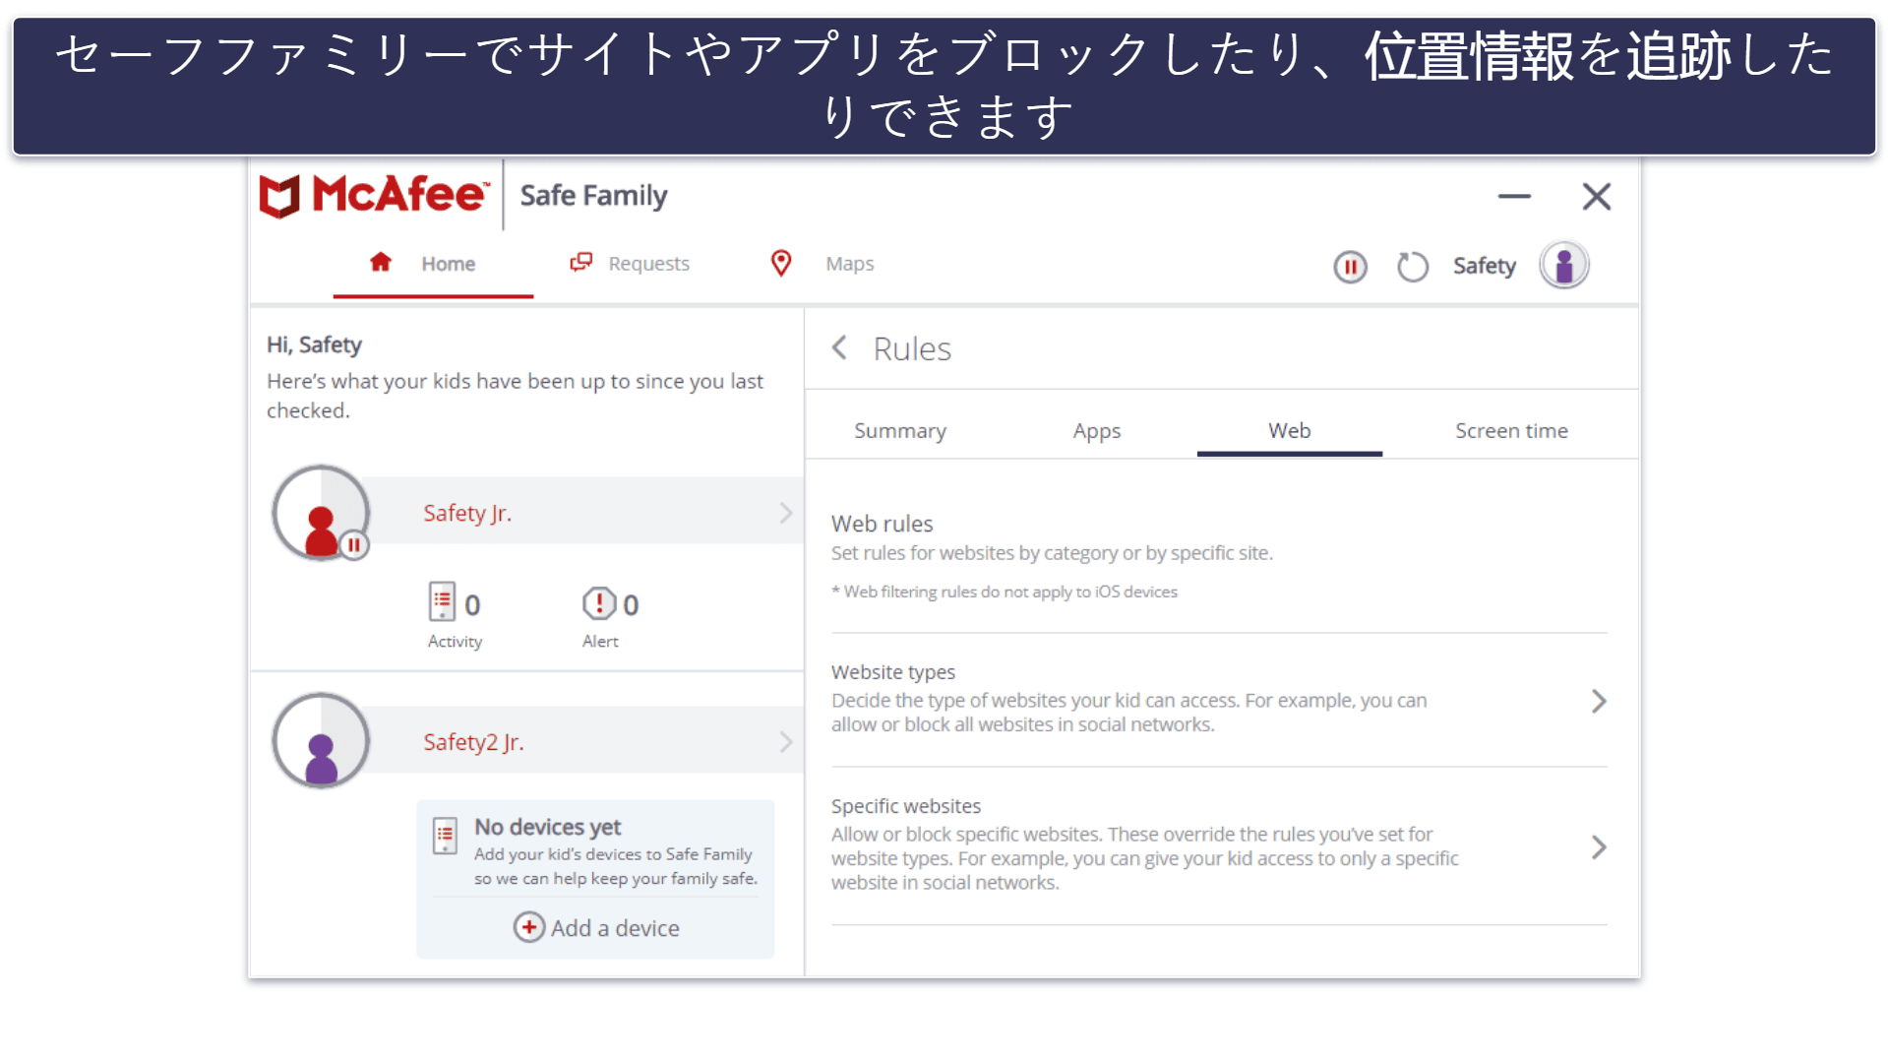Click the No devices yet device icon
The image size is (1888, 1062).
point(446,837)
